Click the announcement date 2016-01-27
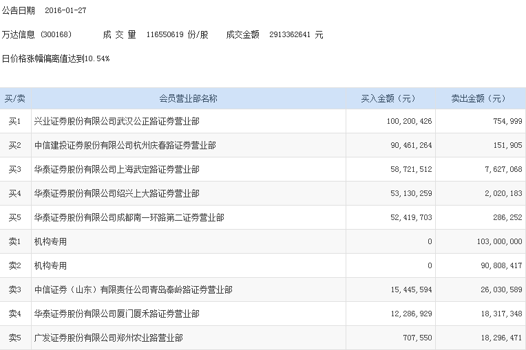Screen dimensions: 526x350 [x=65, y=12]
